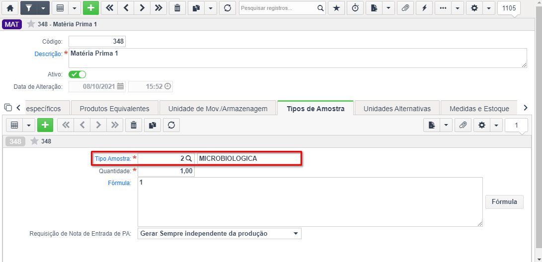The height and width of the screenshot is (262, 542).
Task: Click the Descrição link label
Action: point(48,54)
